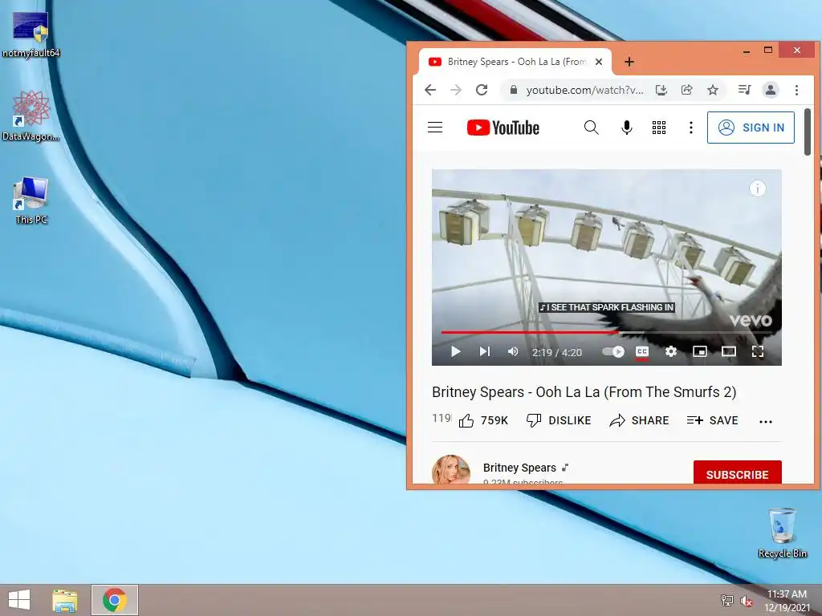This screenshot has width=822, height=616.
Task: Open the Britney Spears channel avatar
Action: [x=451, y=469]
